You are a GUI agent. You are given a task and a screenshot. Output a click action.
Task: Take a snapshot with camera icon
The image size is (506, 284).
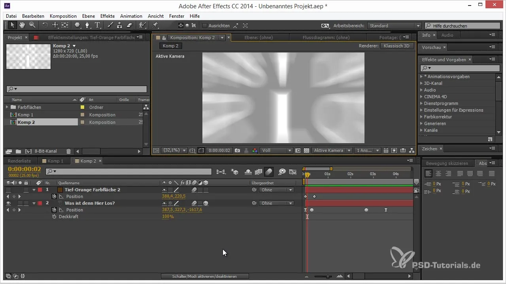click(237, 150)
